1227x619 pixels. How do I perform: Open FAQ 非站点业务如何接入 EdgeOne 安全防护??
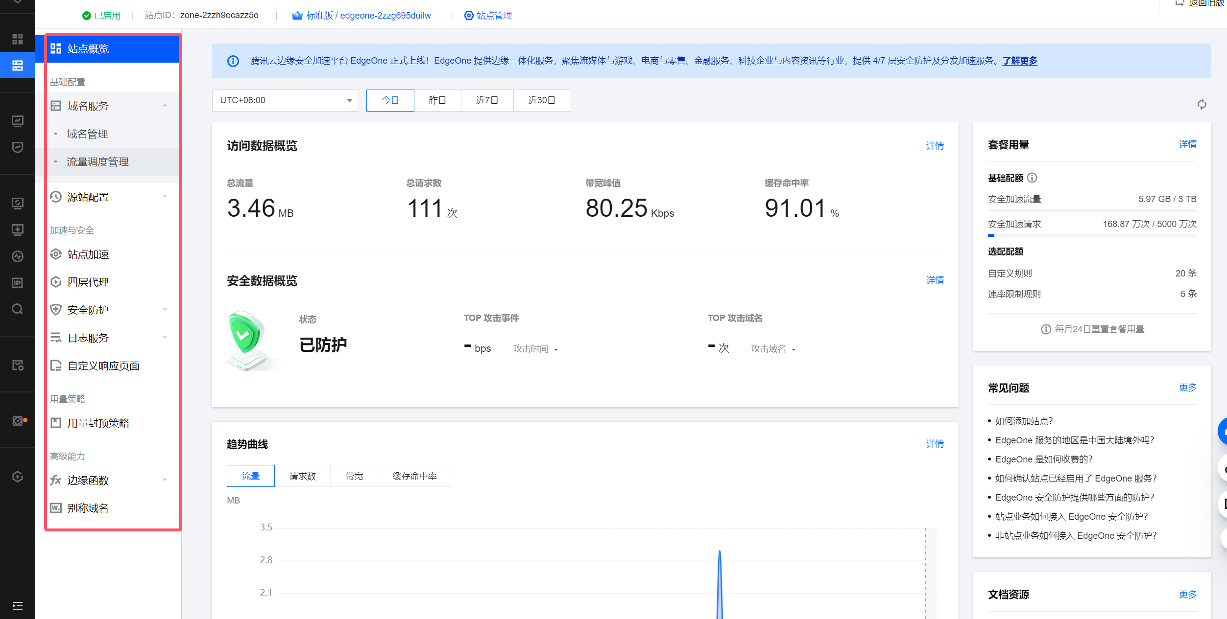(1076, 536)
